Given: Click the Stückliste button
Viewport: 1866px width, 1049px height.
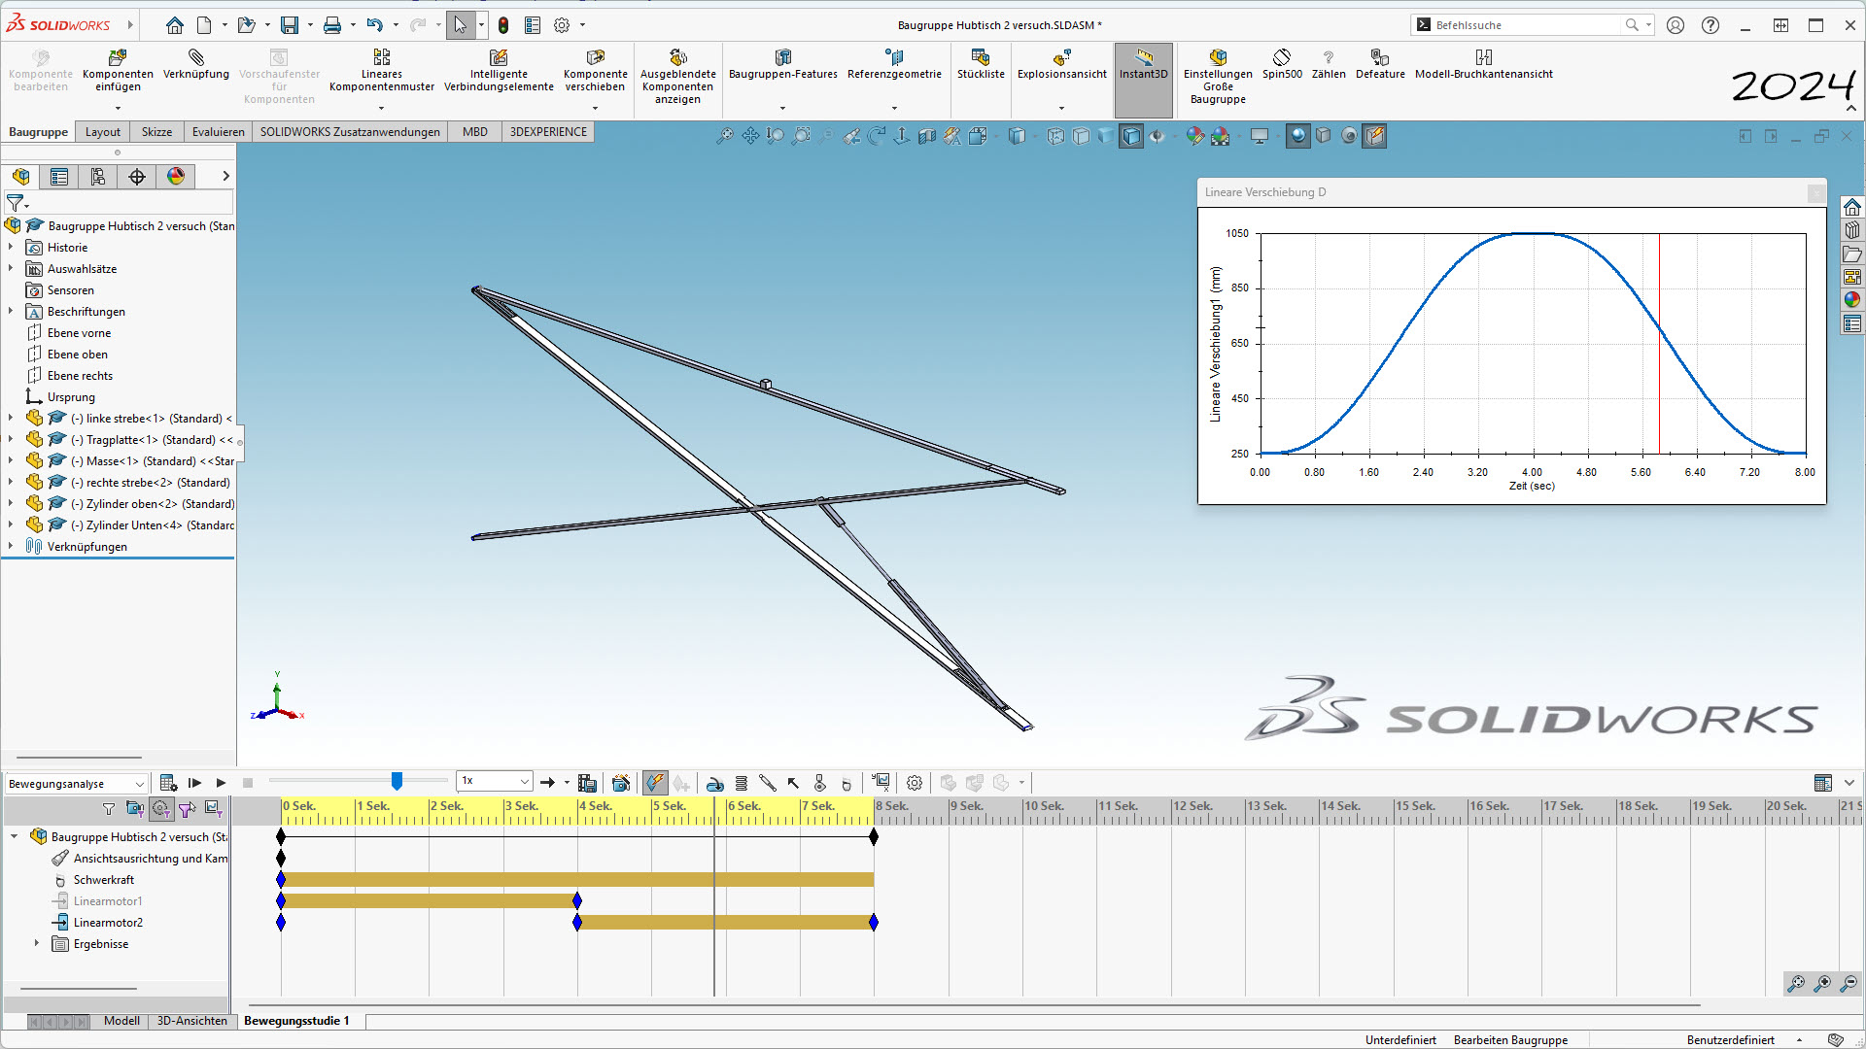Looking at the screenshot, I should click(x=981, y=65).
